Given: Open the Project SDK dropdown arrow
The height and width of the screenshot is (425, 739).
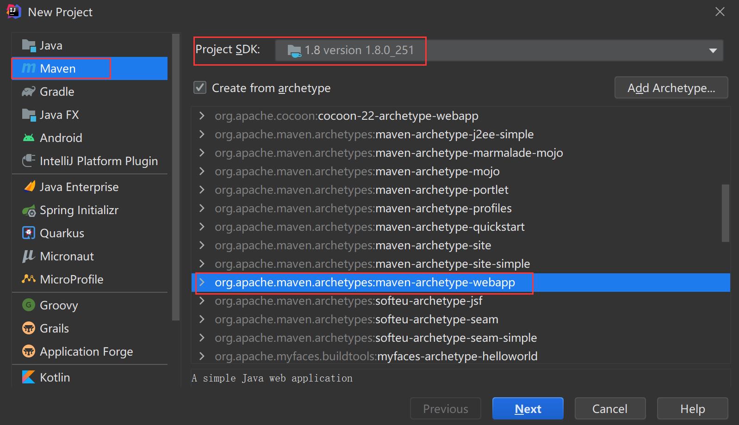Looking at the screenshot, I should [713, 50].
